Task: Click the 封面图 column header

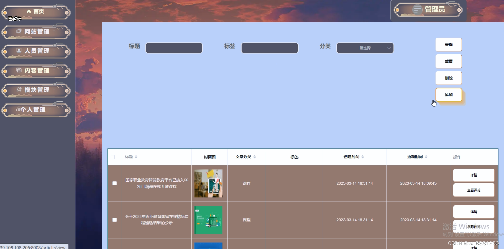Action: click(210, 157)
